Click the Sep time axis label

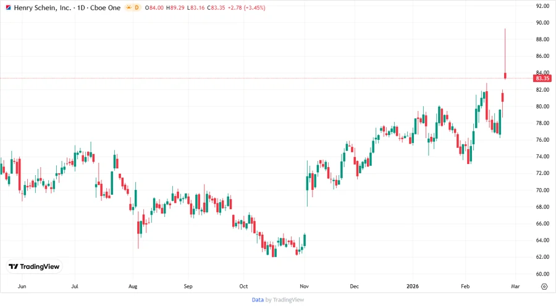click(x=188, y=286)
